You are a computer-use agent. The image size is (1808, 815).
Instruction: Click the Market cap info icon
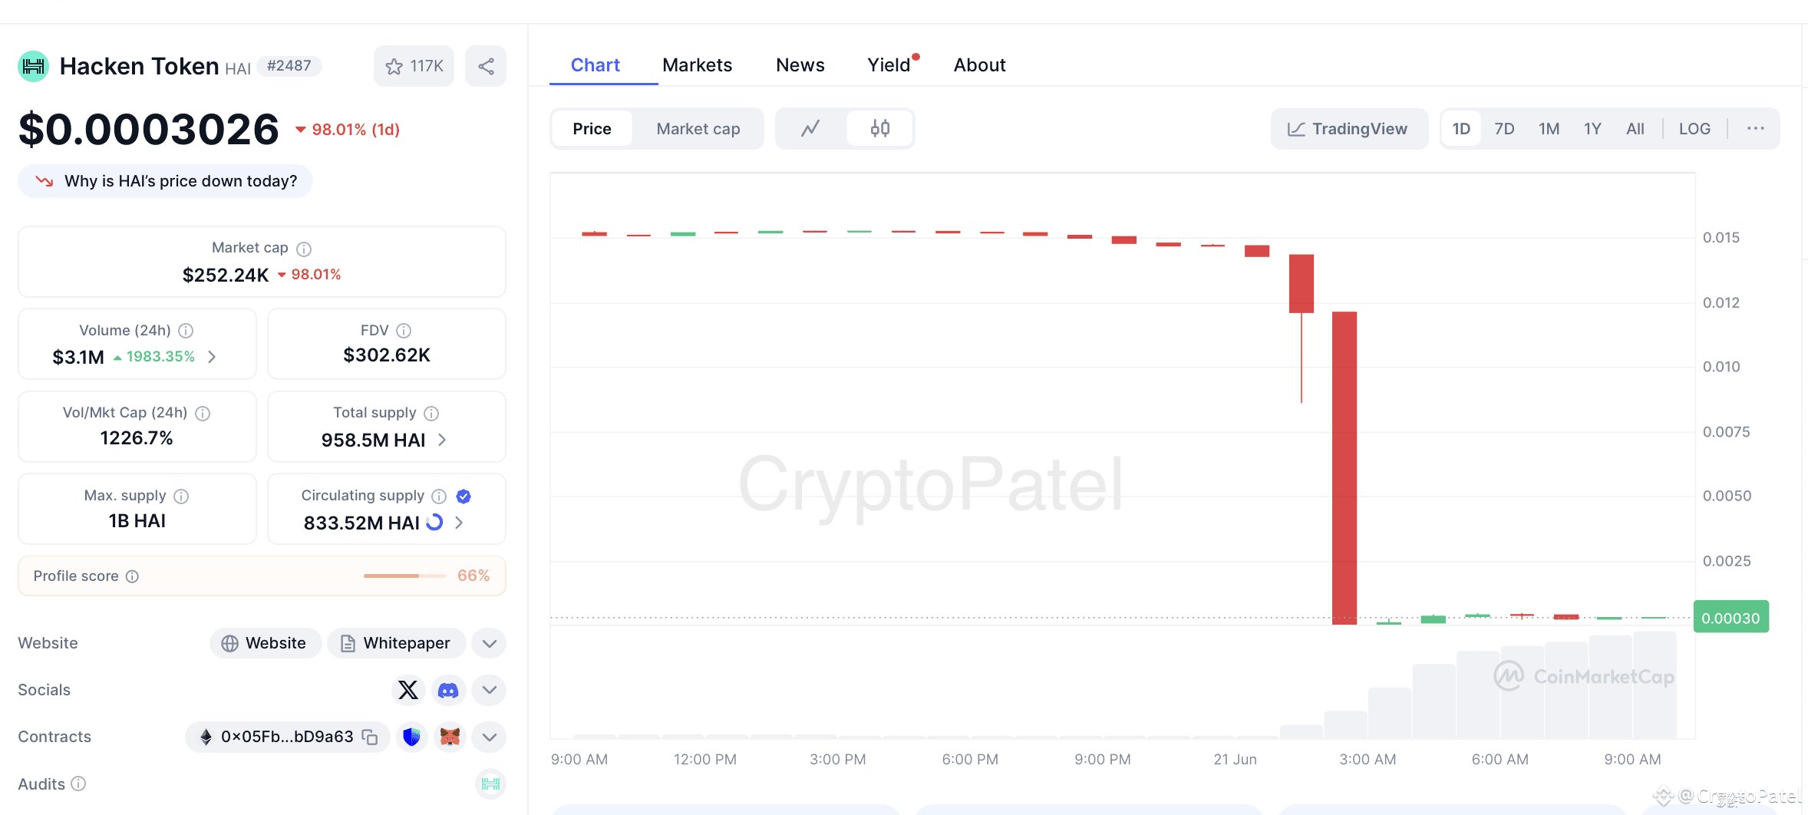click(304, 249)
